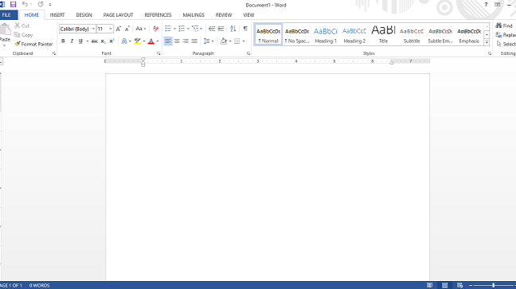The height and width of the screenshot is (289, 516).
Task: Apply the Heading 1 style
Action: tap(326, 34)
